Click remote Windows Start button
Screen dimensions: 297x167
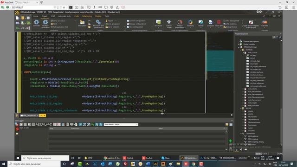[18, 158]
